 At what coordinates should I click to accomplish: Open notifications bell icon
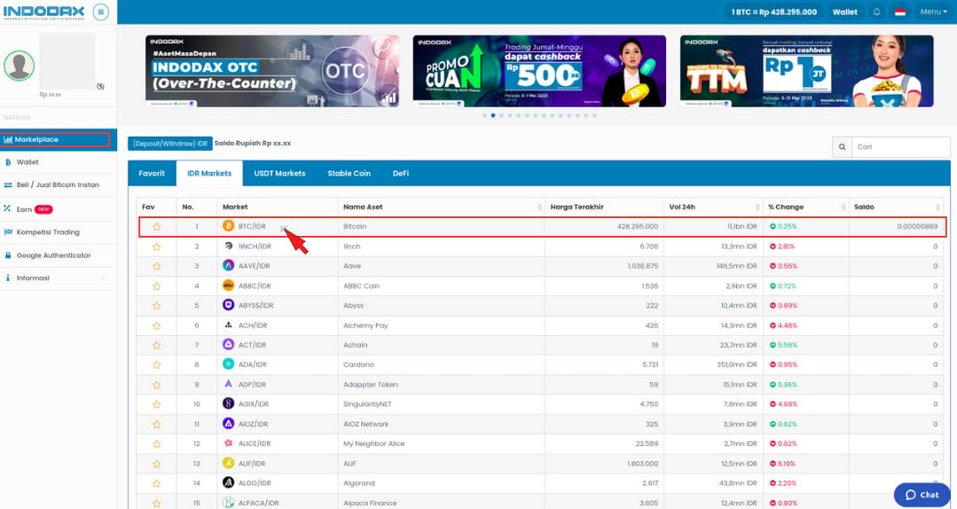tap(876, 12)
